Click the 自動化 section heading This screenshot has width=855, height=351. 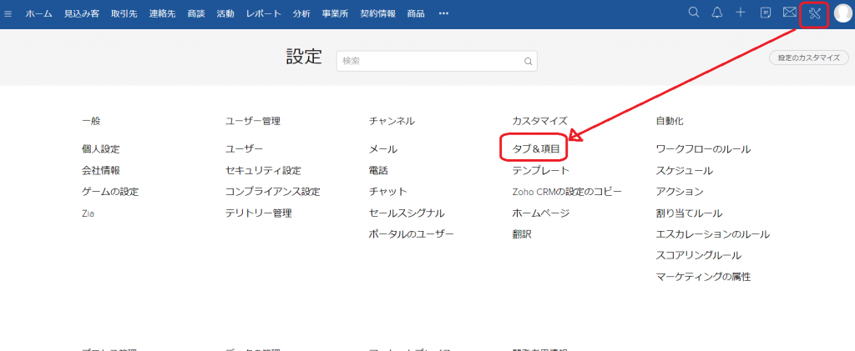point(670,122)
